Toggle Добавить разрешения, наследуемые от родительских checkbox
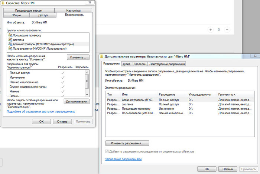260x174 pixels. coord(107,151)
